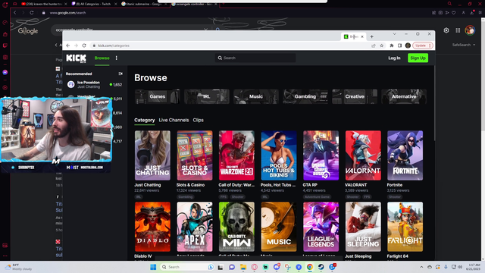The image size is (485, 273).
Task: Share this page icon in address bar
Action: pos(374,45)
